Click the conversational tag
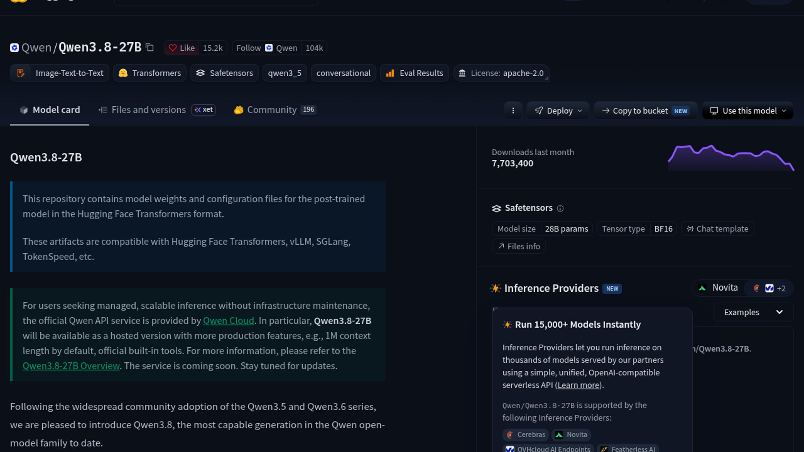The width and height of the screenshot is (804, 452). coord(343,73)
